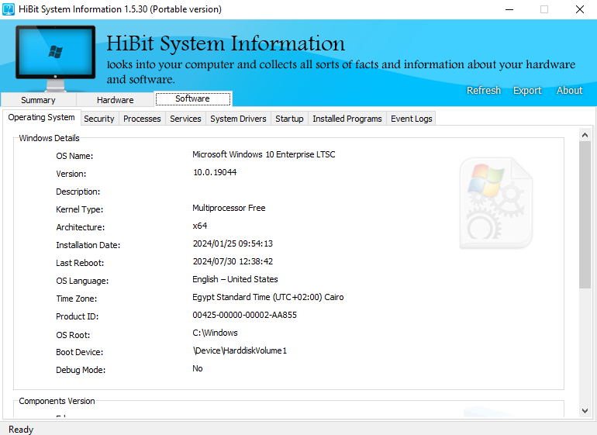Select installation date '2024/01/25 09:54:13'
597x435 pixels.
(x=233, y=243)
